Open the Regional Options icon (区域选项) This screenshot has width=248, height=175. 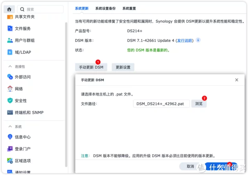coord(10,161)
